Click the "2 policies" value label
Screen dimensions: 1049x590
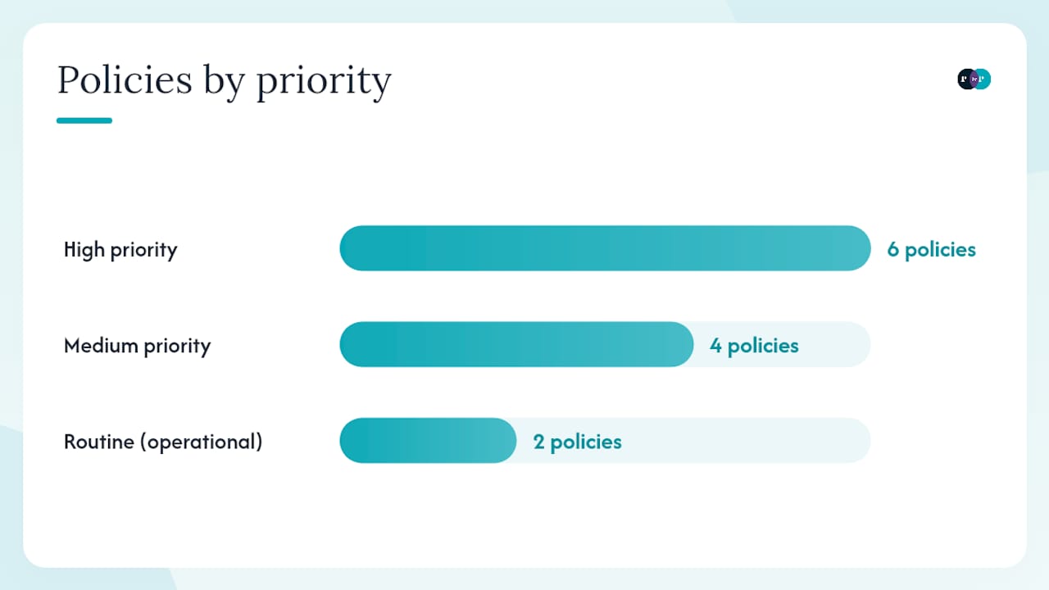tap(578, 442)
